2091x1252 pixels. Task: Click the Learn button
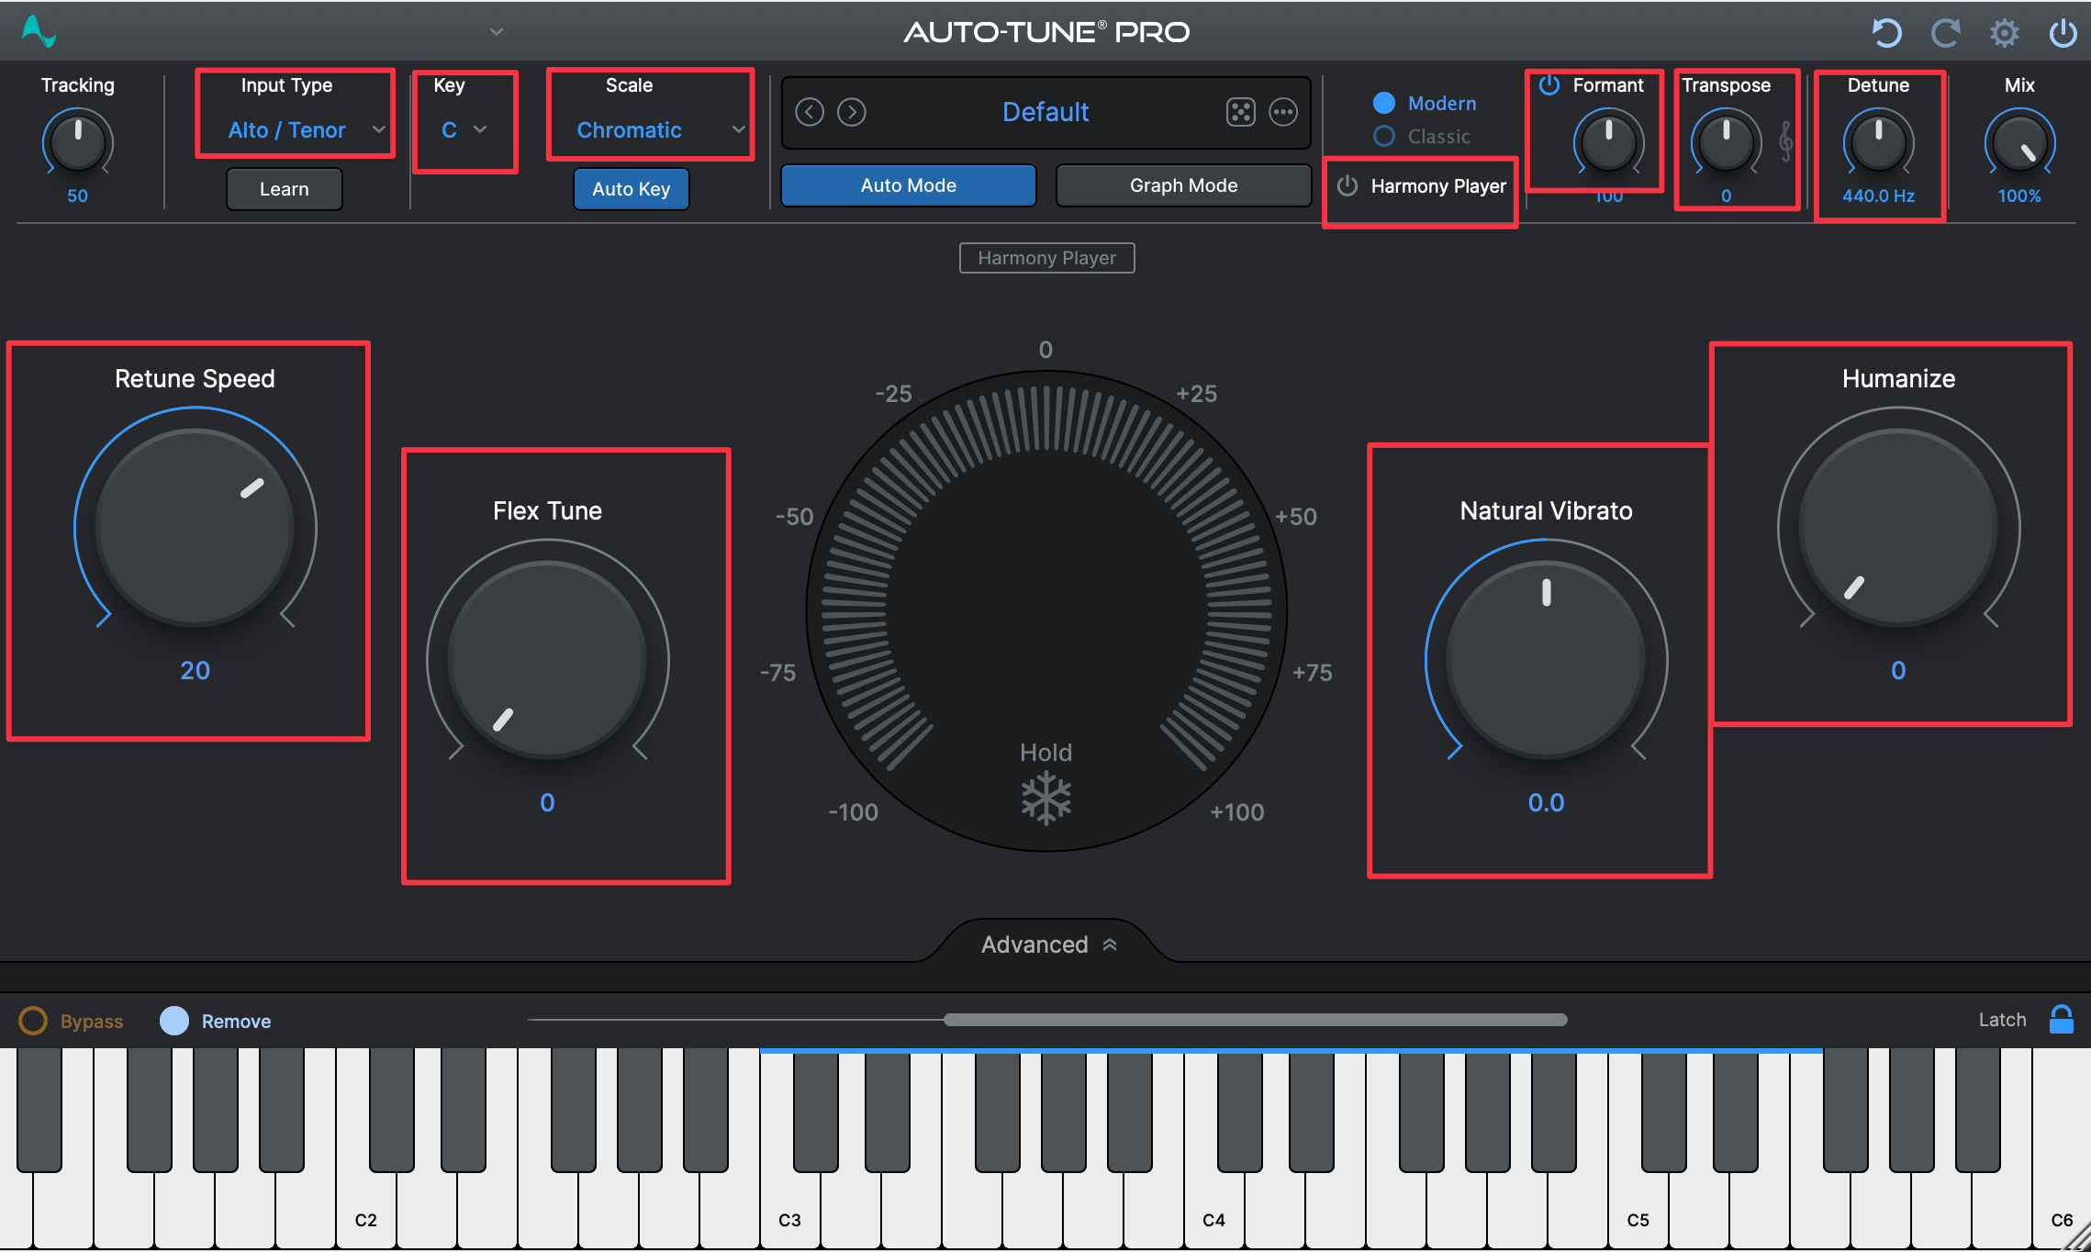pos(285,189)
